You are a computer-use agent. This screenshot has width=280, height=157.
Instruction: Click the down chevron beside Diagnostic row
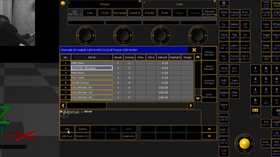coord(209,136)
